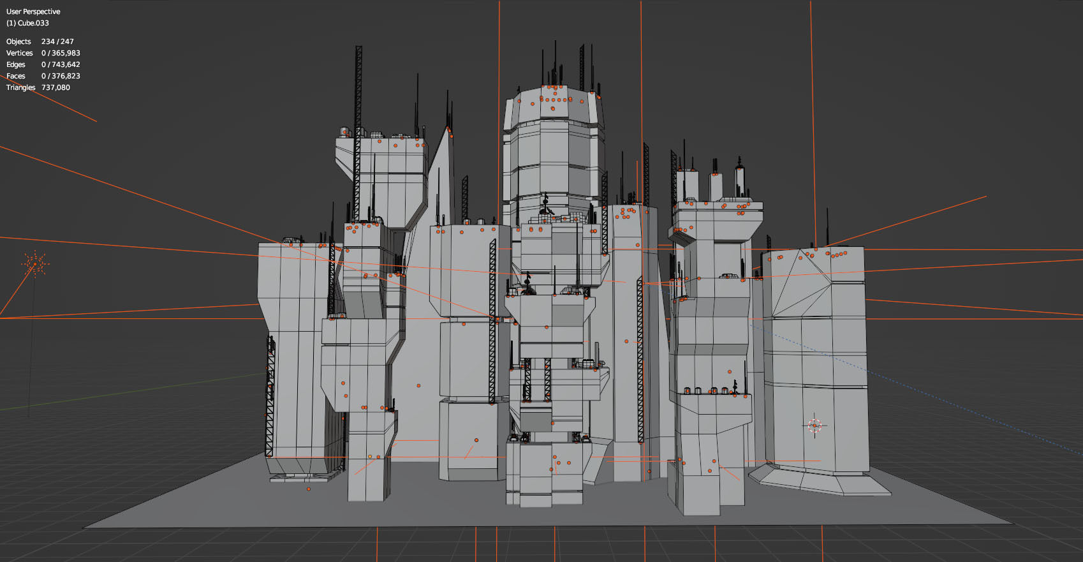Click the "Vertices 0 / 365,983" statistic
Viewport: 1083px width, 562px height.
tap(43, 53)
